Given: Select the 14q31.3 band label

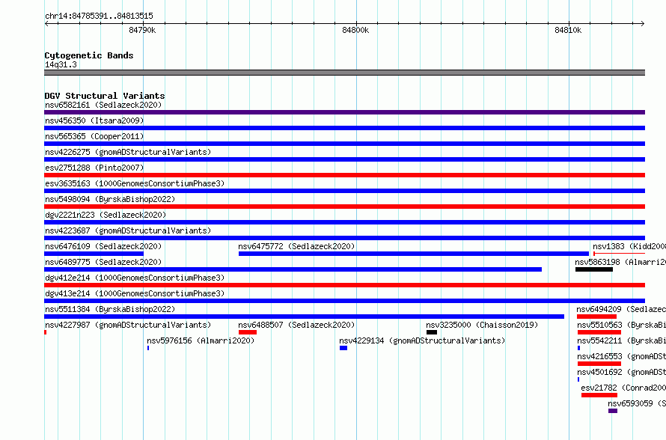Looking at the screenshot, I should (x=61, y=64).
